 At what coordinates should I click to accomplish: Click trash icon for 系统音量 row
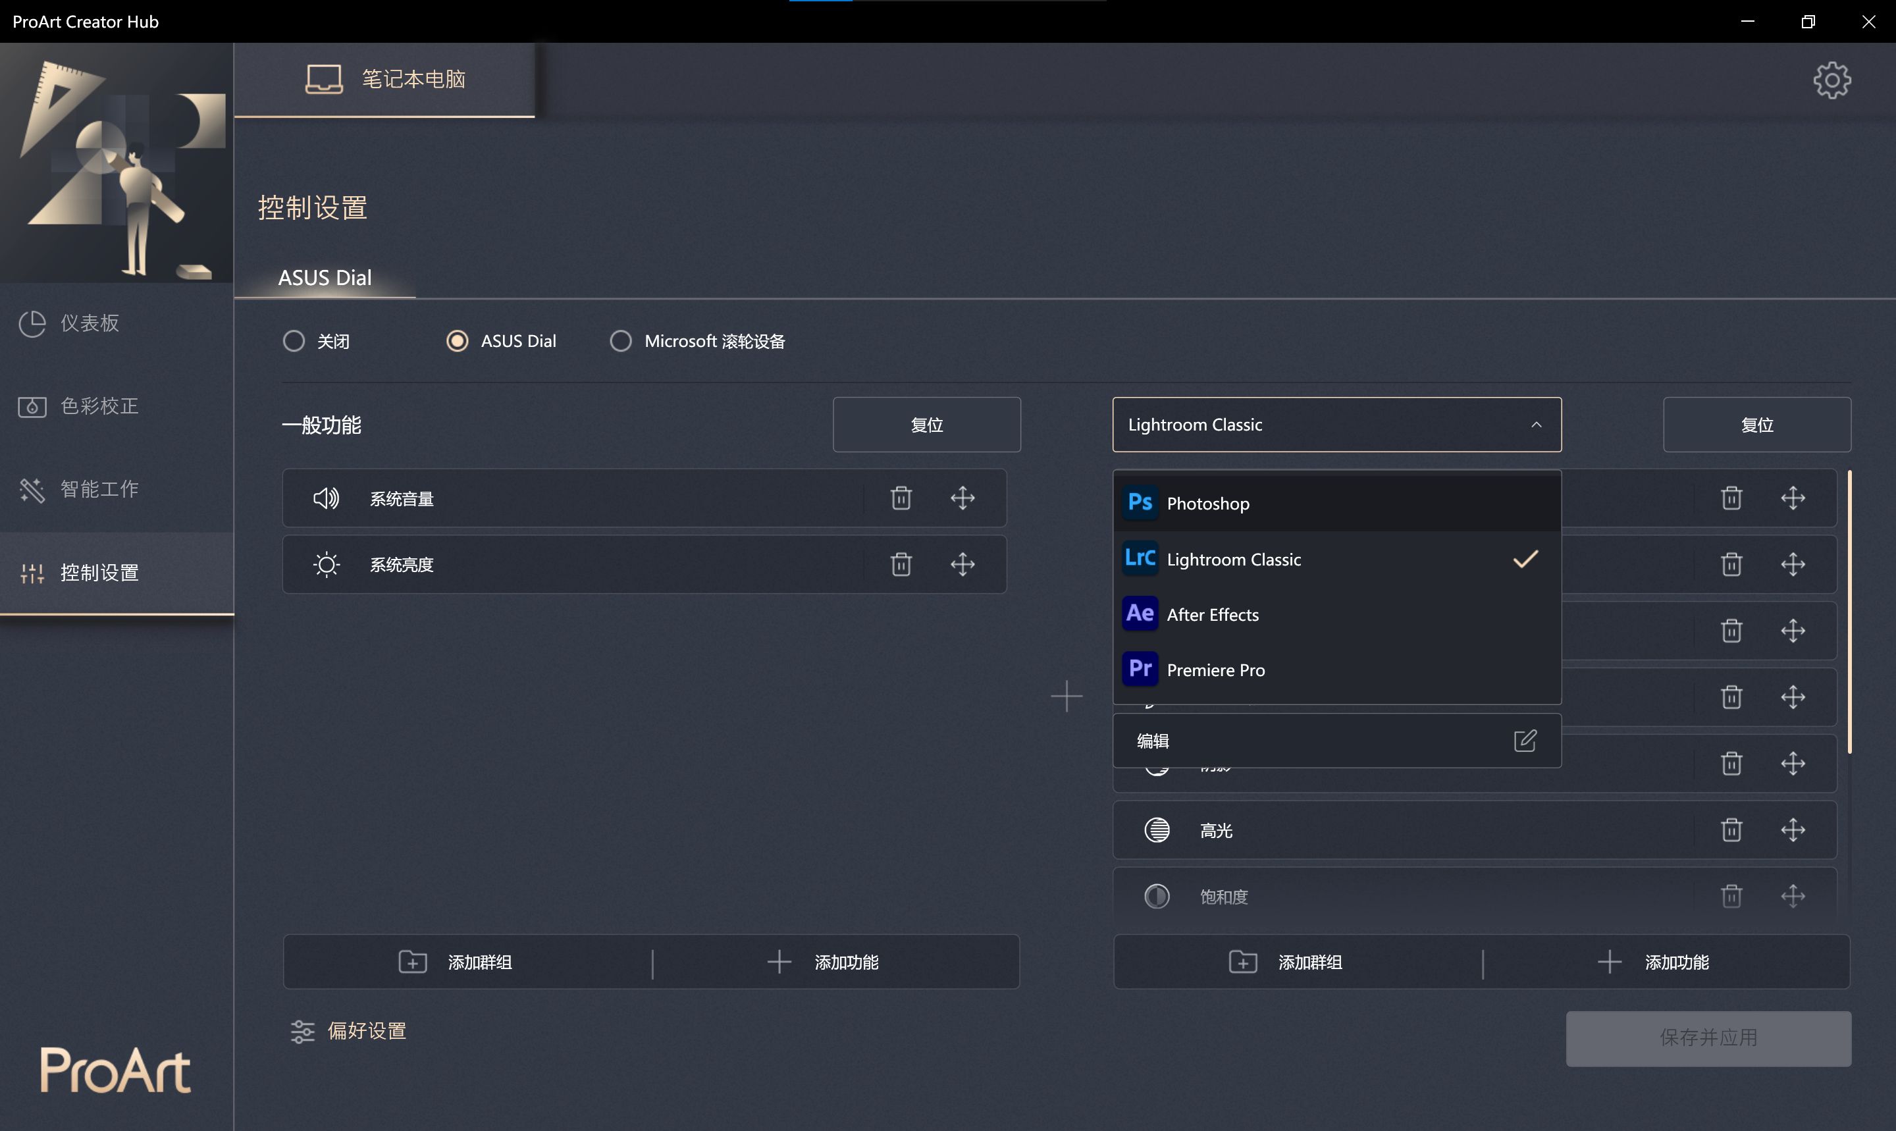[x=901, y=498]
